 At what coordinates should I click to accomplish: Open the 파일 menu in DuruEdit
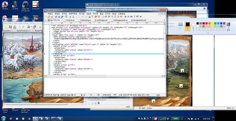point(50,13)
